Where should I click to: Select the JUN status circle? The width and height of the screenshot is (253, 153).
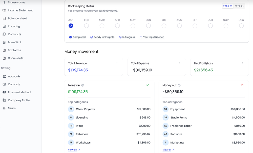pos(148,26)
